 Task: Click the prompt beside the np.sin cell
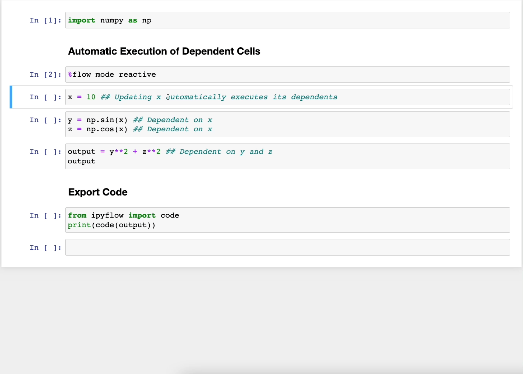click(45, 120)
